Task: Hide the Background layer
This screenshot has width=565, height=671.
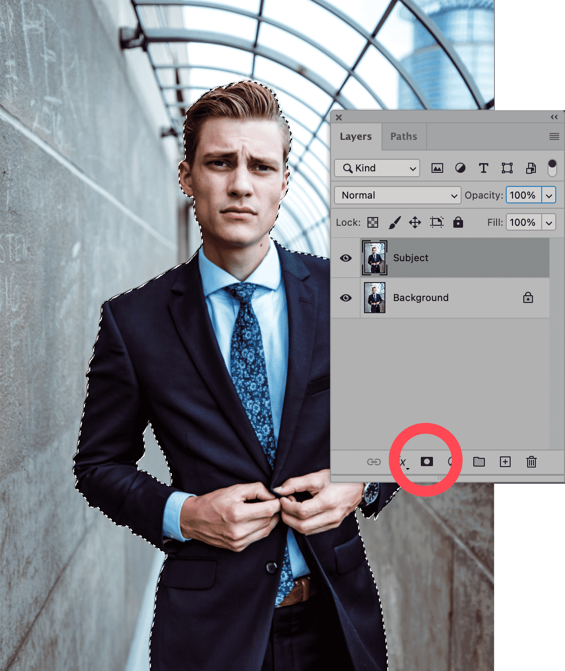Action: (346, 298)
